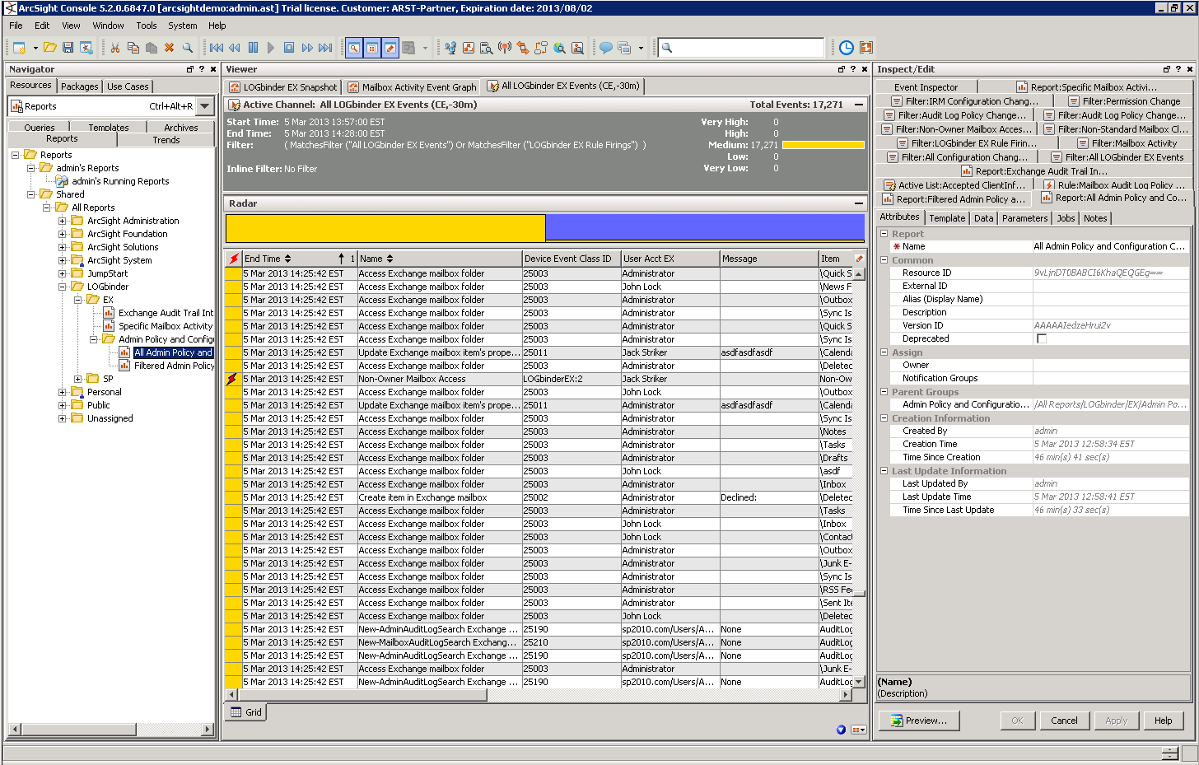The width and height of the screenshot is (1199, 765).
Task: Click the play channel icon
Action: pos(271,48)
